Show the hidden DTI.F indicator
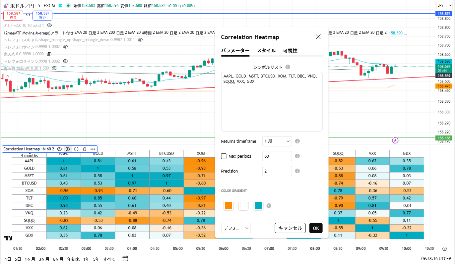Image resolution: width=455 pixels, height=264 pixels. point(49,25)
